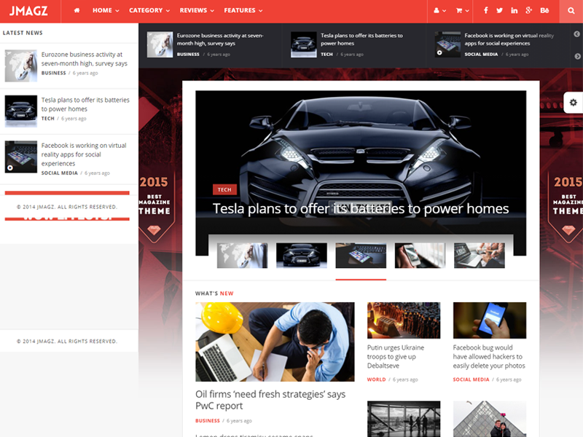Go to next ticker news arrow
This screenshot has width=583, height=437.
click(x=577, y=57)
